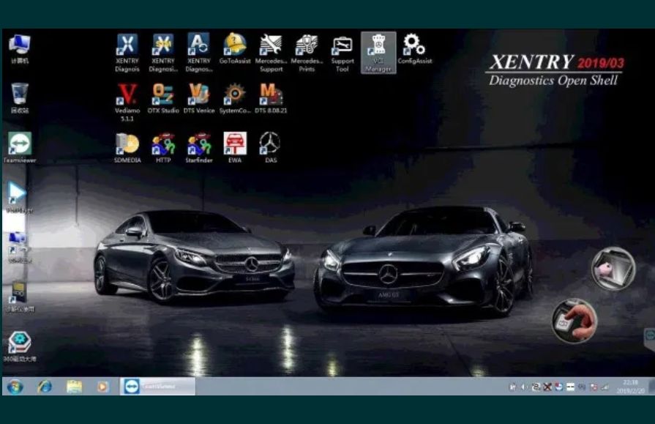Open the network signal bars tray icon
Image resolution: width=655 pixels, height=424 pixels.
605,387
